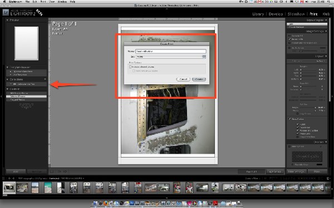Collapse the Template Browser panel
This screenshot has height=208, width=334.
click(x=7, y=67)
